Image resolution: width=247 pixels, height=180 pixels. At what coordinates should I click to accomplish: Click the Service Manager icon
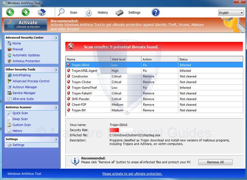click(10, 93)
